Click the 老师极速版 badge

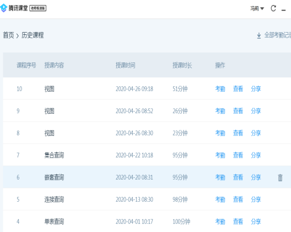(x=38, y=8)
